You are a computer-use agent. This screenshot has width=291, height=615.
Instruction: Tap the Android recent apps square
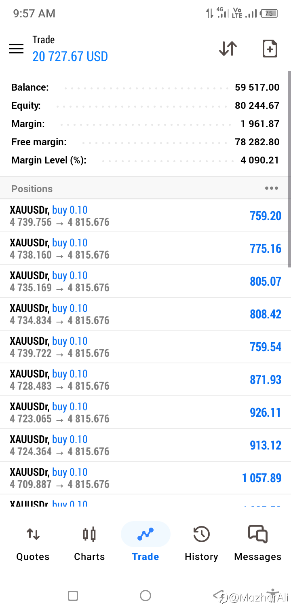73,596
